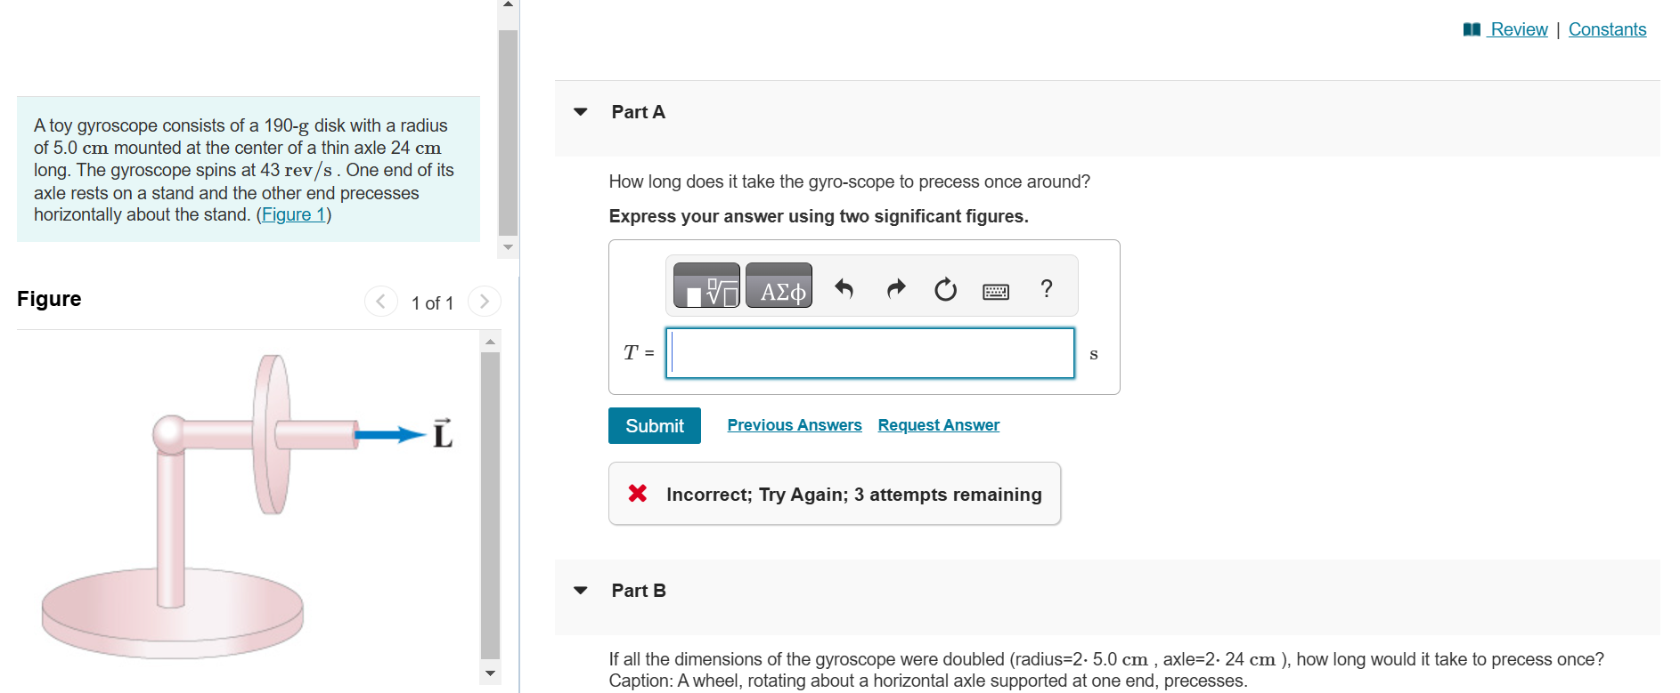Reset the answer field
1680x693 pixels.
[x=946, y=289]
